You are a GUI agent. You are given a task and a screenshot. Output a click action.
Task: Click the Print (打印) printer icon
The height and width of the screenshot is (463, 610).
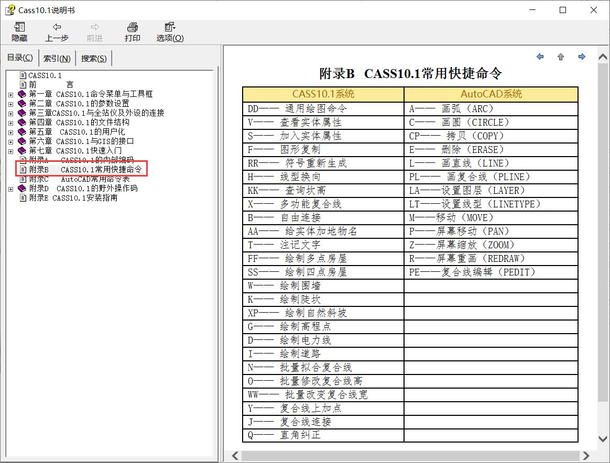point(132,27)
